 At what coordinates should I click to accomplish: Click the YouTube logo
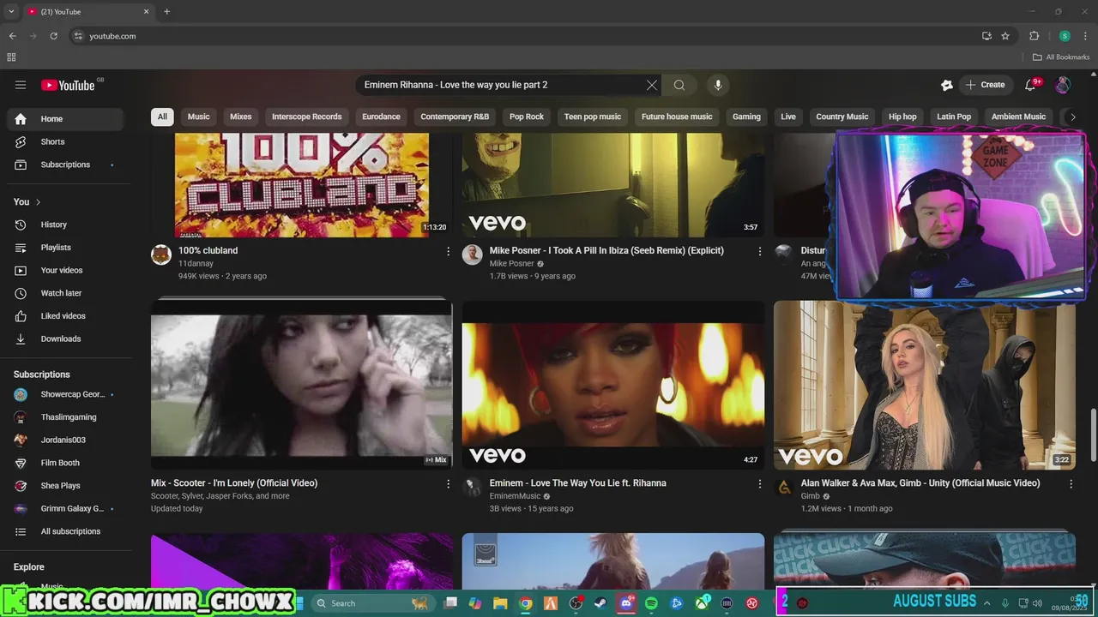(68, 85)
